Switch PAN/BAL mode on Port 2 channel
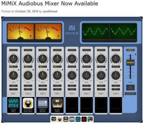Image resolution: width=143 pixels, height=124 pixels. pos(28,67)
